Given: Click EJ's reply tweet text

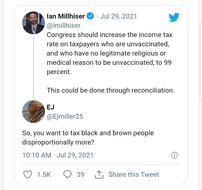Looking at the screenshot, I should [88, 137].
